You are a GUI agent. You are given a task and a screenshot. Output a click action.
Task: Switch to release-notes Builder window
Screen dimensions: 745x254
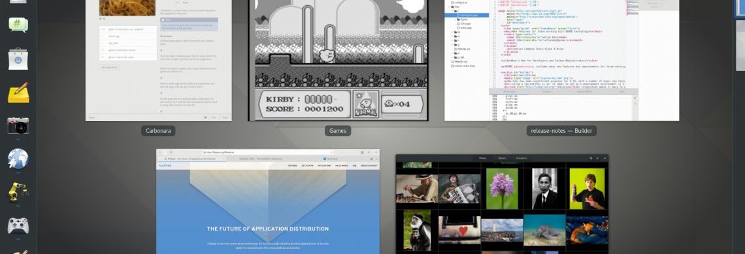(x=561, y=60)
